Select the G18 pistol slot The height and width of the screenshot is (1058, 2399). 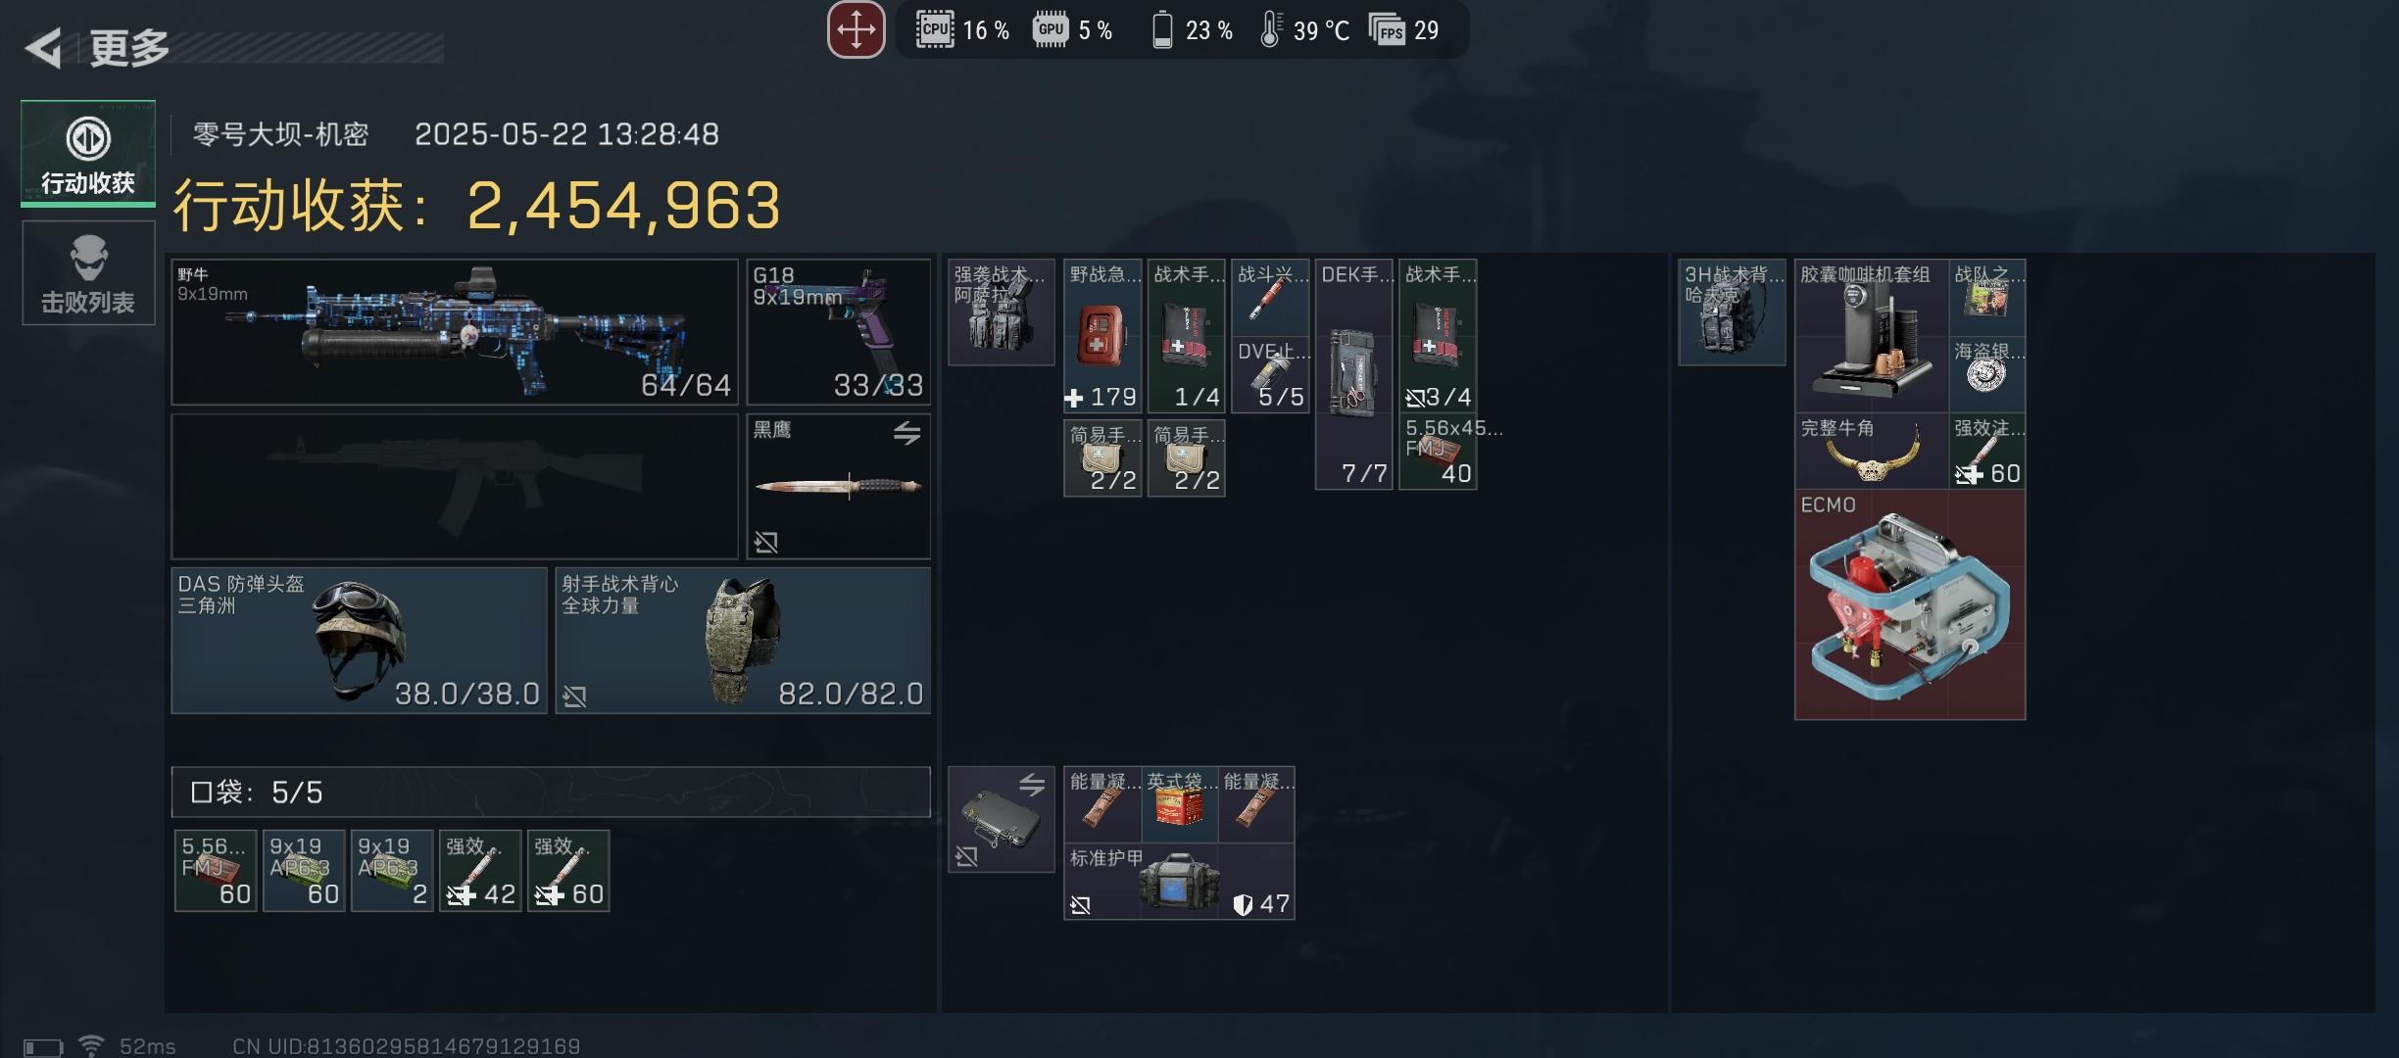(839, 332)
